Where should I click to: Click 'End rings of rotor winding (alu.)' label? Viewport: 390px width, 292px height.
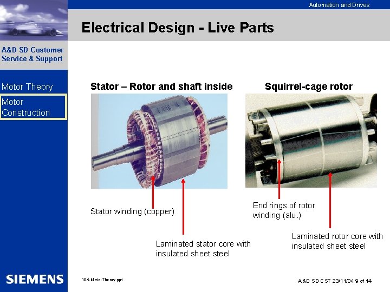pyautogui.click(x=284, y=210)
